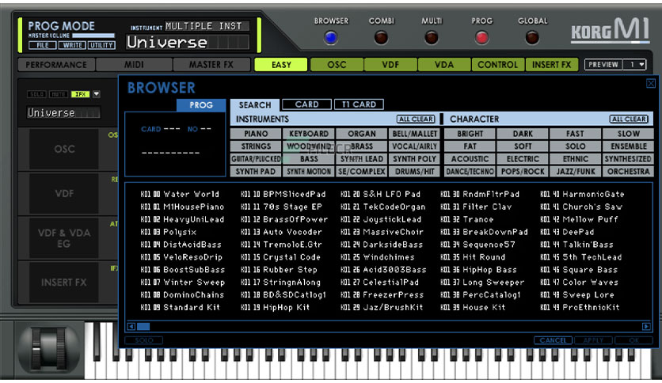Click the scrollbar left arrow in program list
This screenshot has width=662, height=383.
[x=131, y=326]
